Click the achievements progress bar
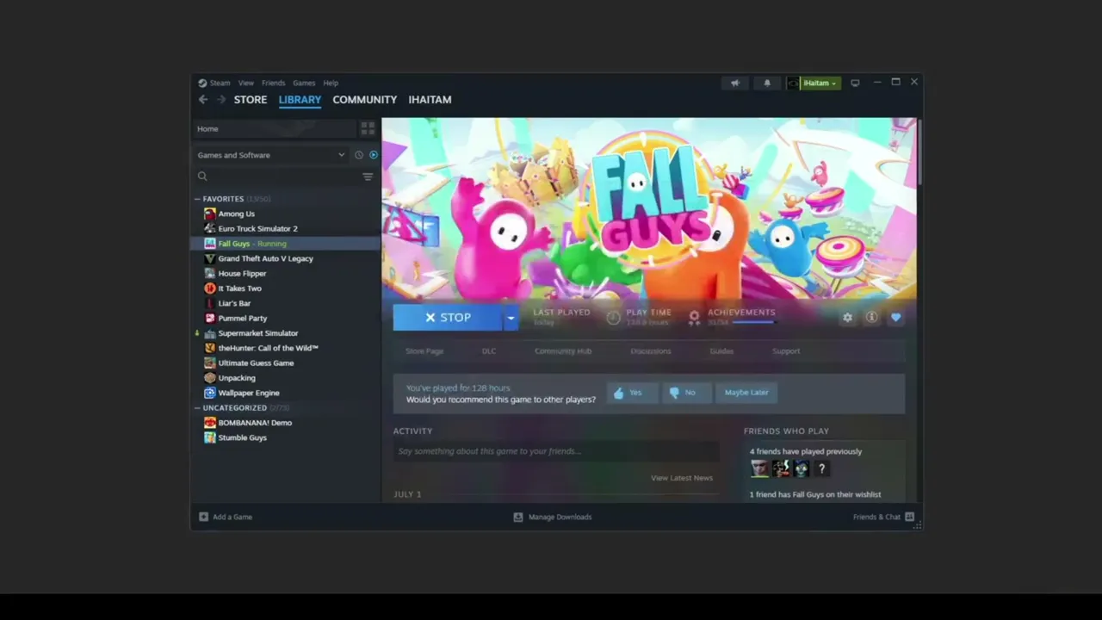The width and height of the screenshot is (1102, 620). point(753,323)
